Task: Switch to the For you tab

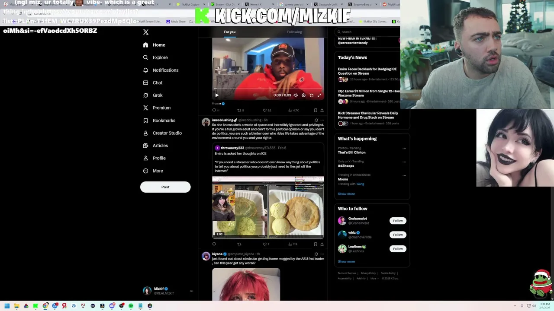Action: click(x=230, y=32)
